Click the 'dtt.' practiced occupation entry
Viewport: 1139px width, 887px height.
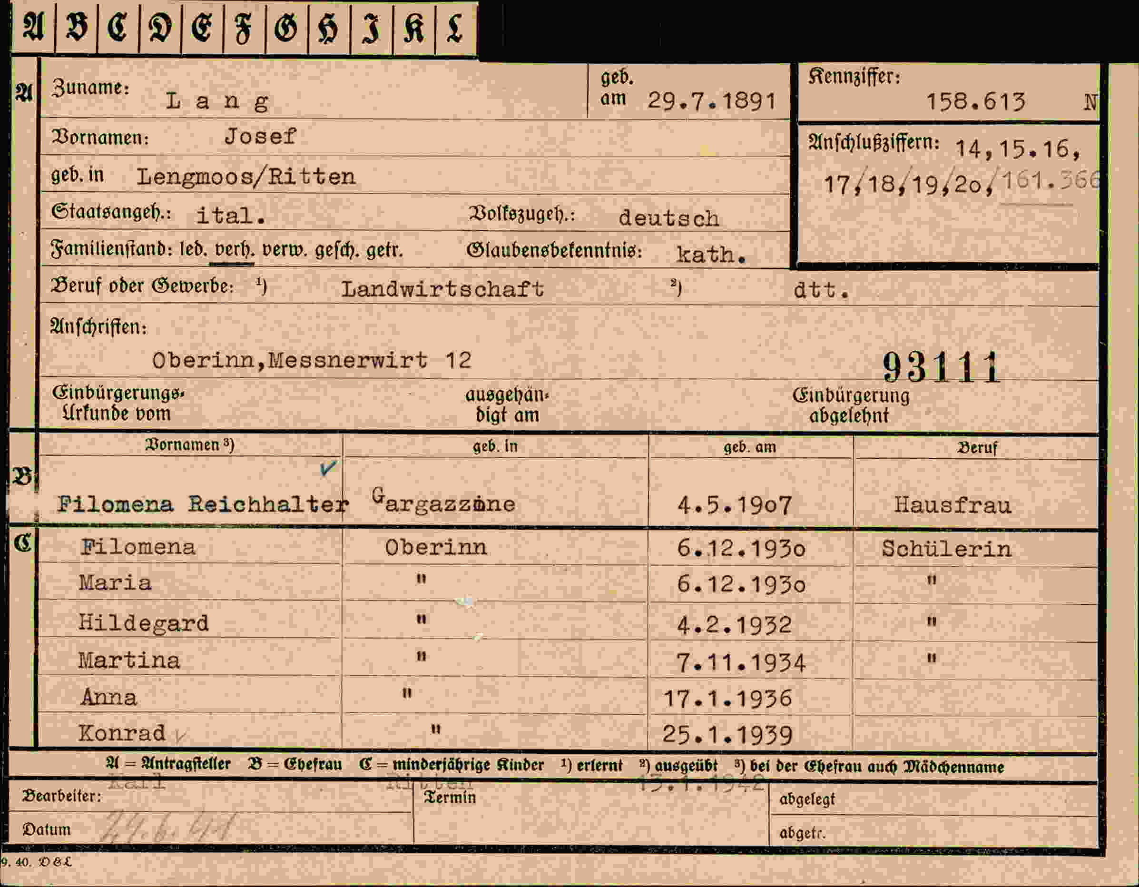pos(821,290)
